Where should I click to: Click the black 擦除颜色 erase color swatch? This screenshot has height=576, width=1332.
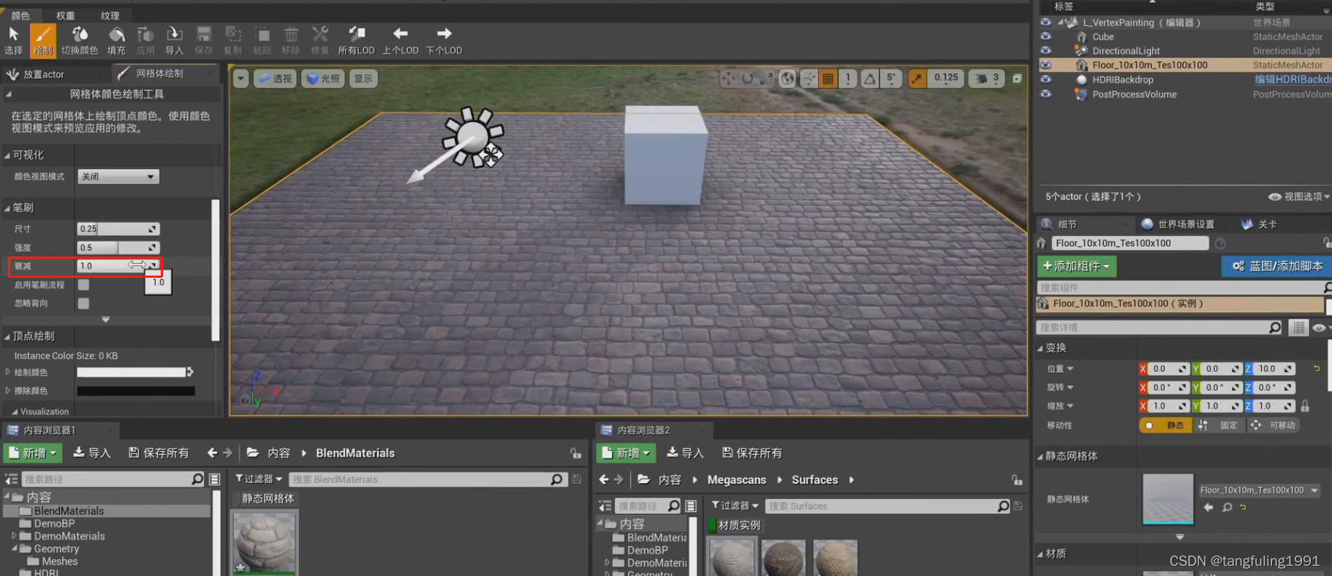136,391
